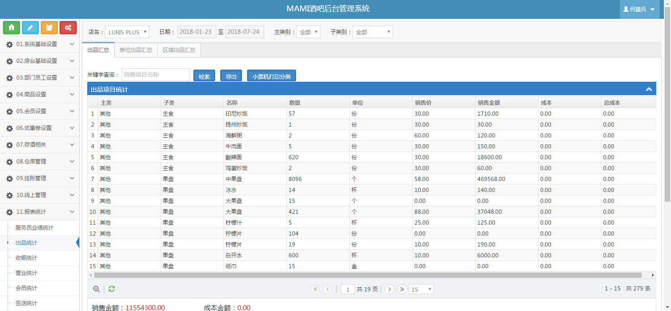Viewport: 671px width, 311px height.
Task: Switch to the 单位出品汇总 tab
Action: click(136, 50)
